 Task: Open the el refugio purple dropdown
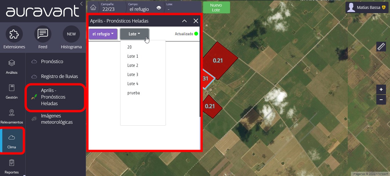(103, 34)
